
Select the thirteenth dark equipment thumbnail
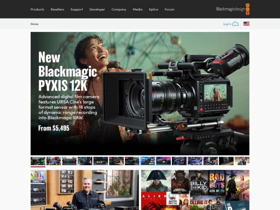tap(226, 161)
